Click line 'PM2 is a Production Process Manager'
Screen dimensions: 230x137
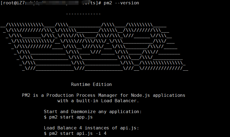click(x=104, y=95)
